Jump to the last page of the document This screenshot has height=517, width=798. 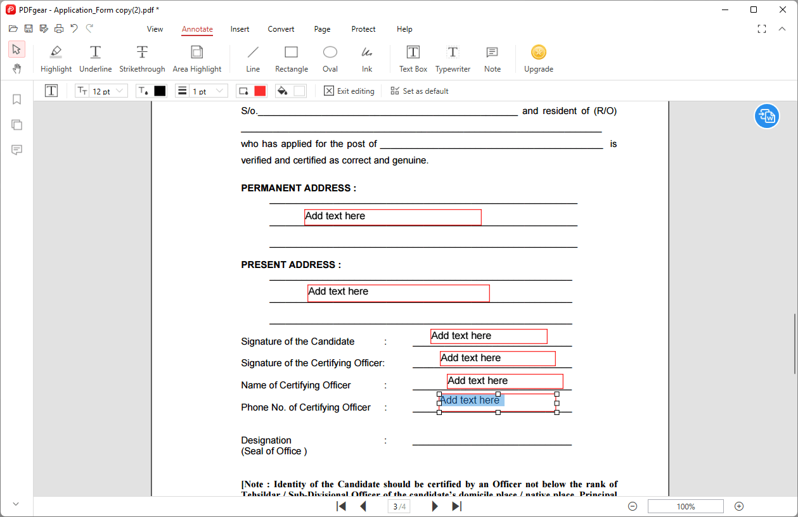(x=456, y=506)
